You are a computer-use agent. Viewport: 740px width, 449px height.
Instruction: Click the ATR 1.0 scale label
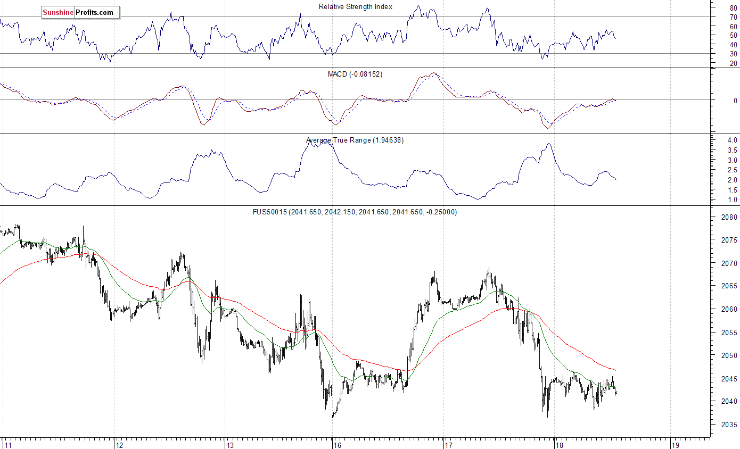point(732,200)
